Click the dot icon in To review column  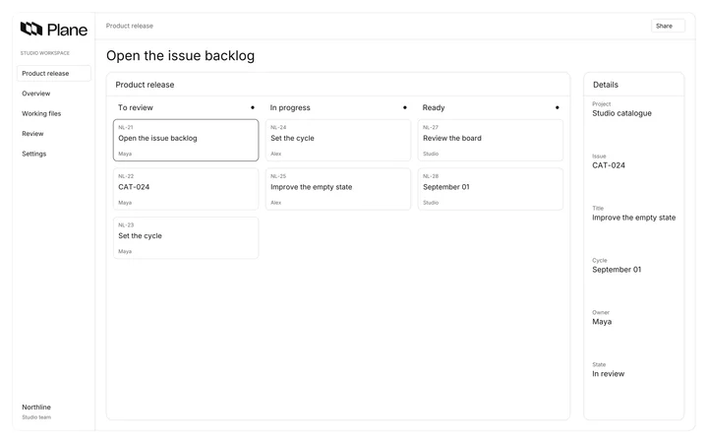(x=253, y=107)
